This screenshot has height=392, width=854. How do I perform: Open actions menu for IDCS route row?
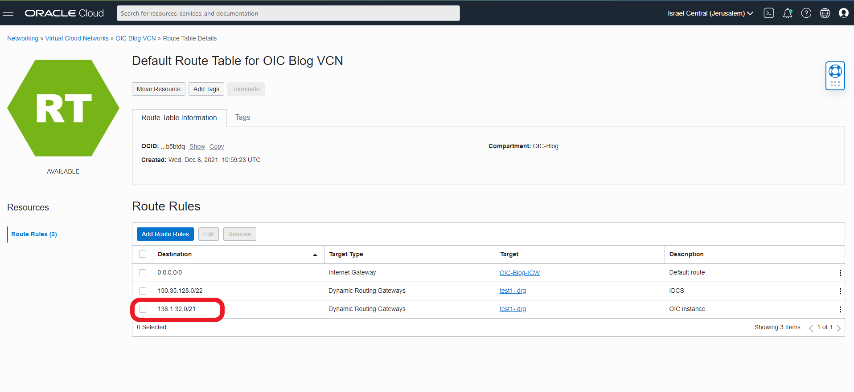(840, 291)
